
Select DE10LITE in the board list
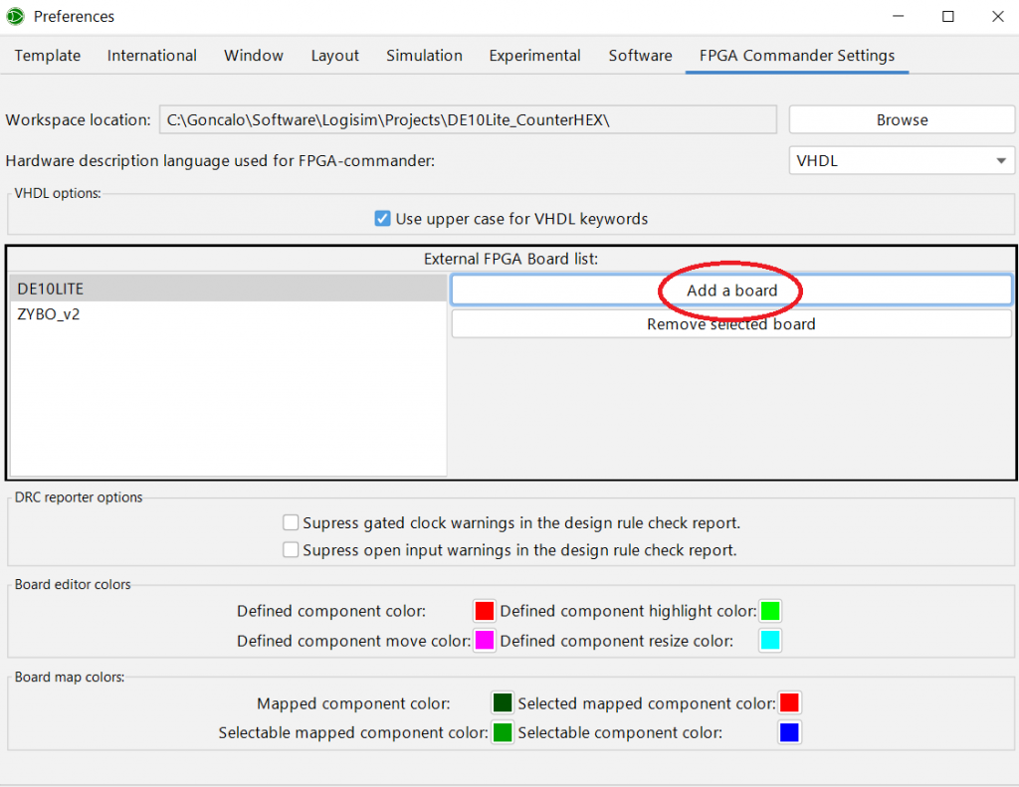[228, 289]
